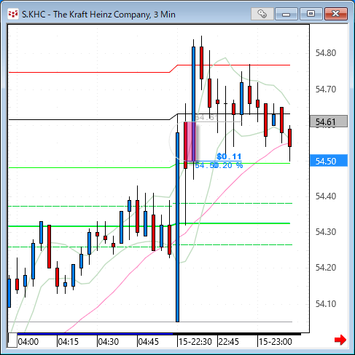Click the tall blue candle at 15-22:30
The height and width of the screenshot is (355, 355).
177,227
